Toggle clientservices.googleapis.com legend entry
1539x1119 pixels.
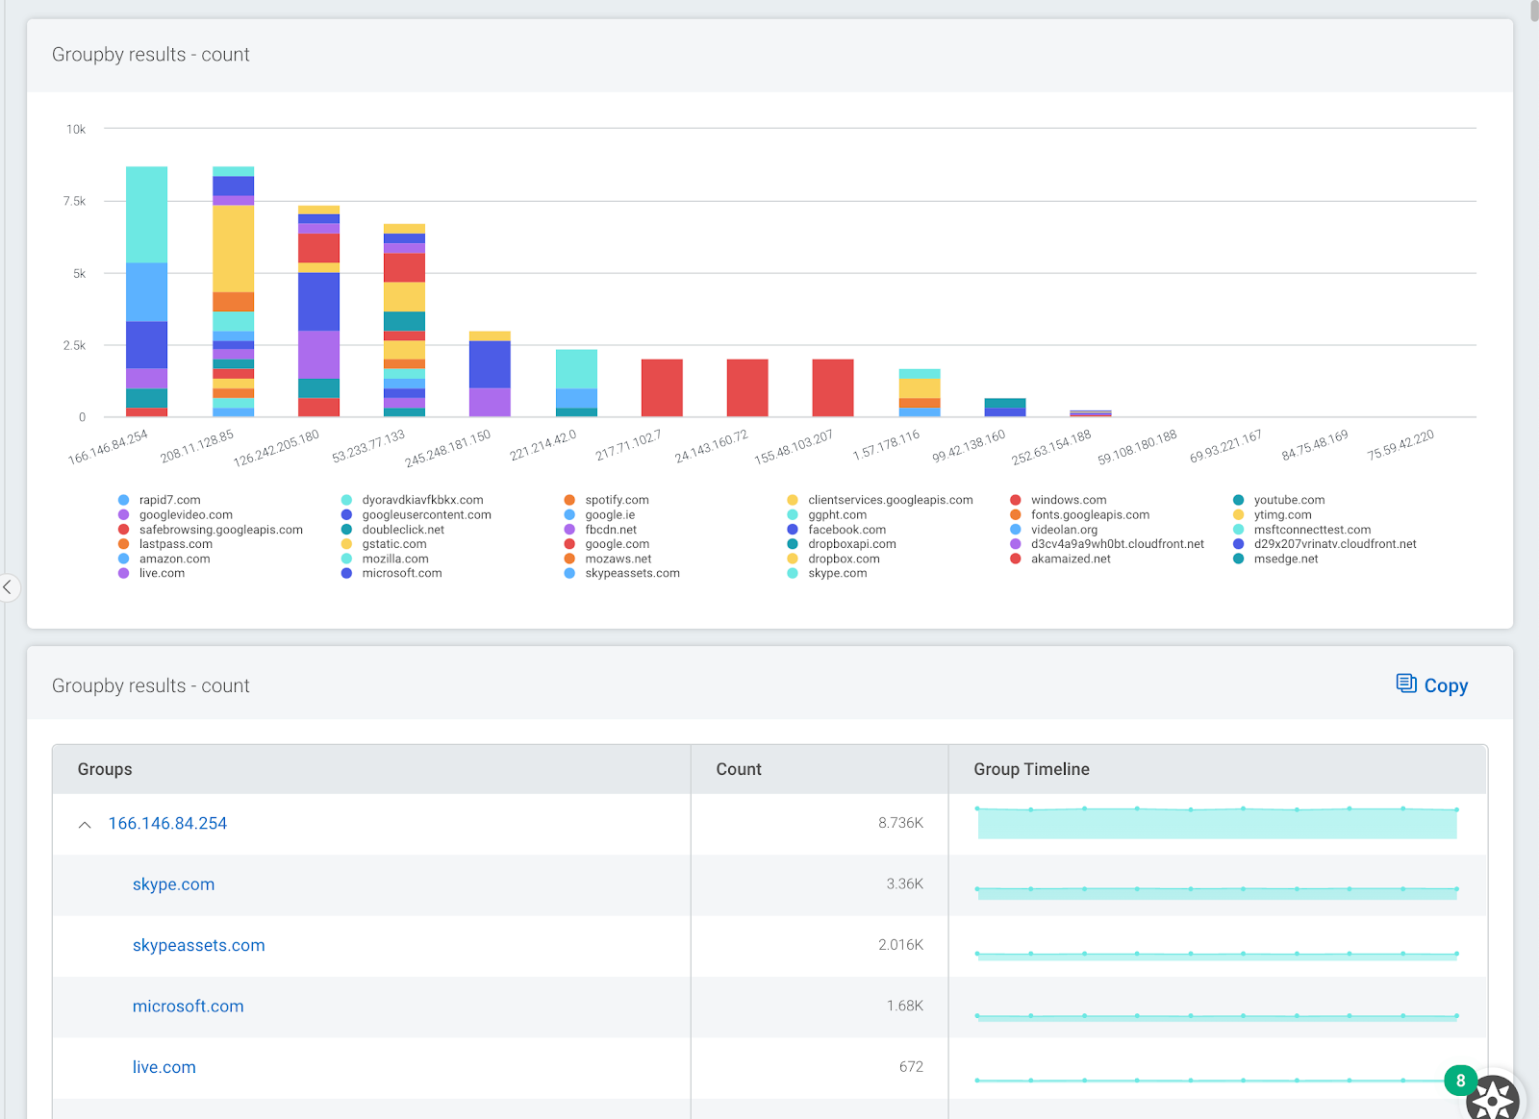click(890, 500)
